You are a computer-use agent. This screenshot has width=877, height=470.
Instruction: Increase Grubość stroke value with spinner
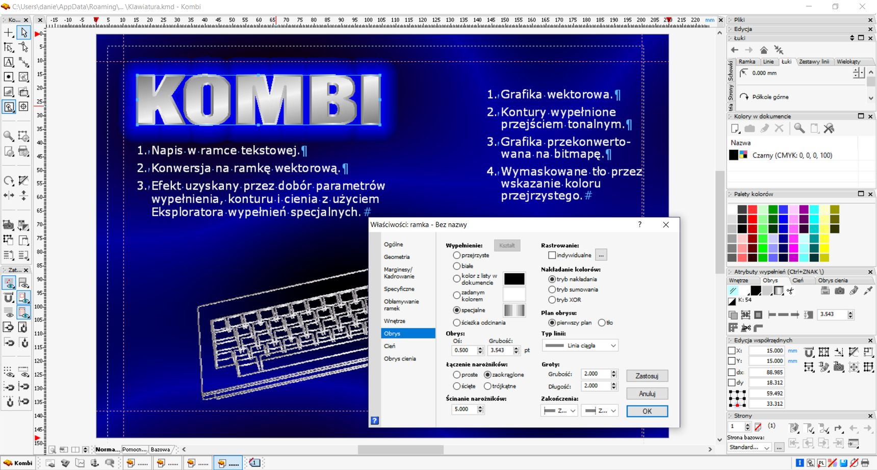point(517,348)
